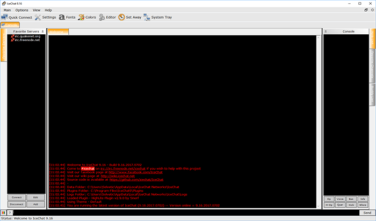The image size is (376, 221).
Task: Click the Ban button
Action: [x=351, y=199]
